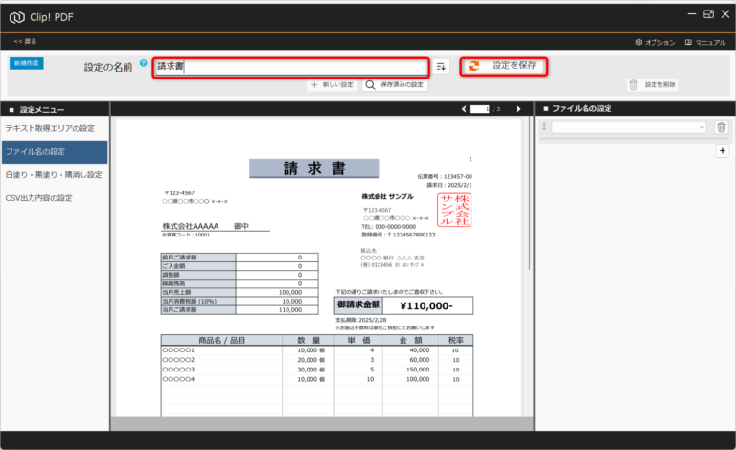Click 設定を削除 button
The width and height of the screenshot is (736, 450).
[652, 85]
